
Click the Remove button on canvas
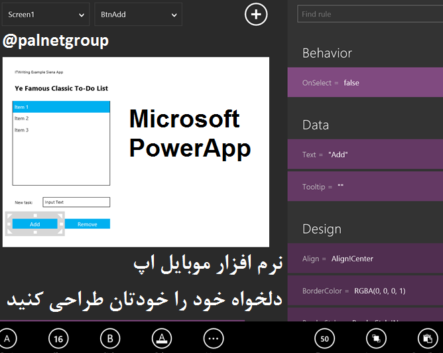88,224
